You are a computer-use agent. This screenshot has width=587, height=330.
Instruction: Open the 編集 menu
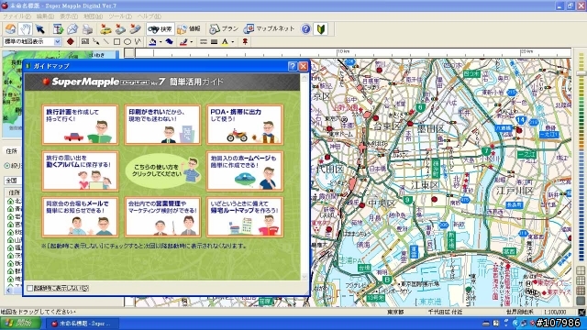pyautogui.click(x=45, y=16)
